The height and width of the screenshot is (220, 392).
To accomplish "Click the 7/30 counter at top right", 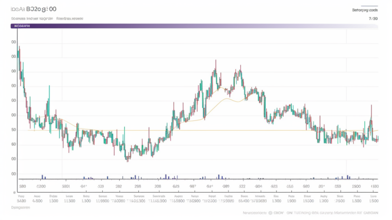I will tap(373, 18).
